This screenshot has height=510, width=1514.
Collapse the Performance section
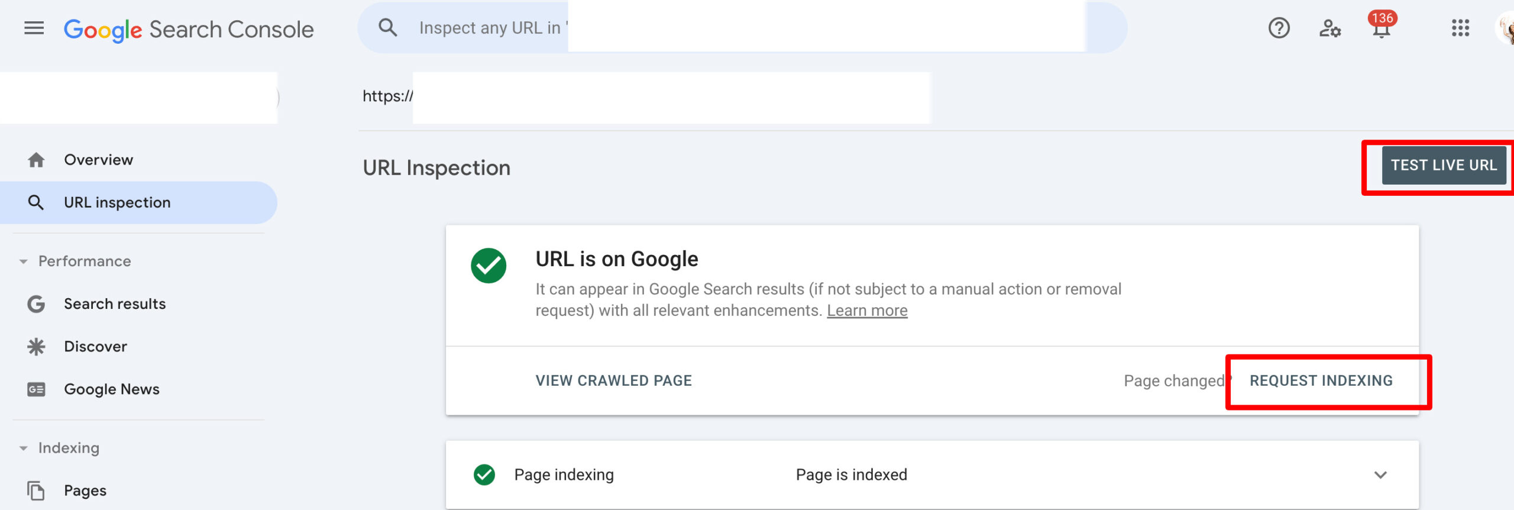tap(24, 261)
